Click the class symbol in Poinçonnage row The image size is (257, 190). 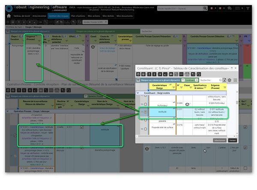coord(93,47)
